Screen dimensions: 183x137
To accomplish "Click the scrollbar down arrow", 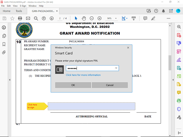I will [170, 136].
